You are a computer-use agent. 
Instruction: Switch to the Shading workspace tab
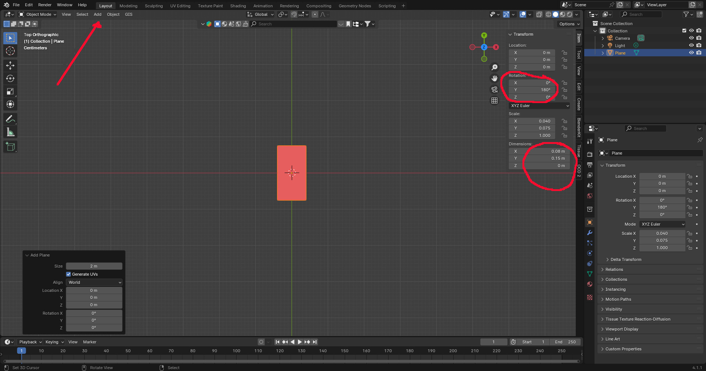pyautogui.click(x=238, y=6)
